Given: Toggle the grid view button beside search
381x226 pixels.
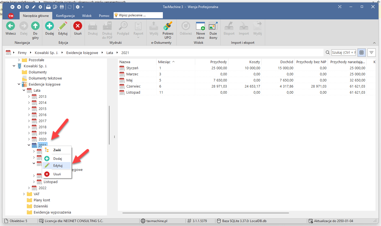Looking at the screenshot, I should (x=361, y=52).
